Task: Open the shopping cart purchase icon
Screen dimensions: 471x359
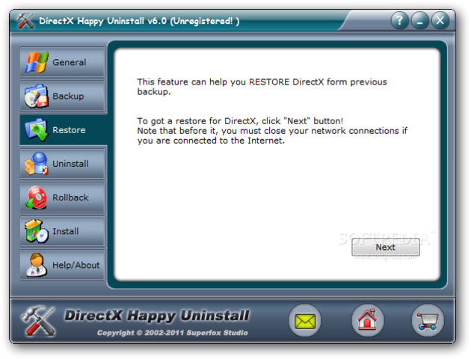Action: click(428, 321)
